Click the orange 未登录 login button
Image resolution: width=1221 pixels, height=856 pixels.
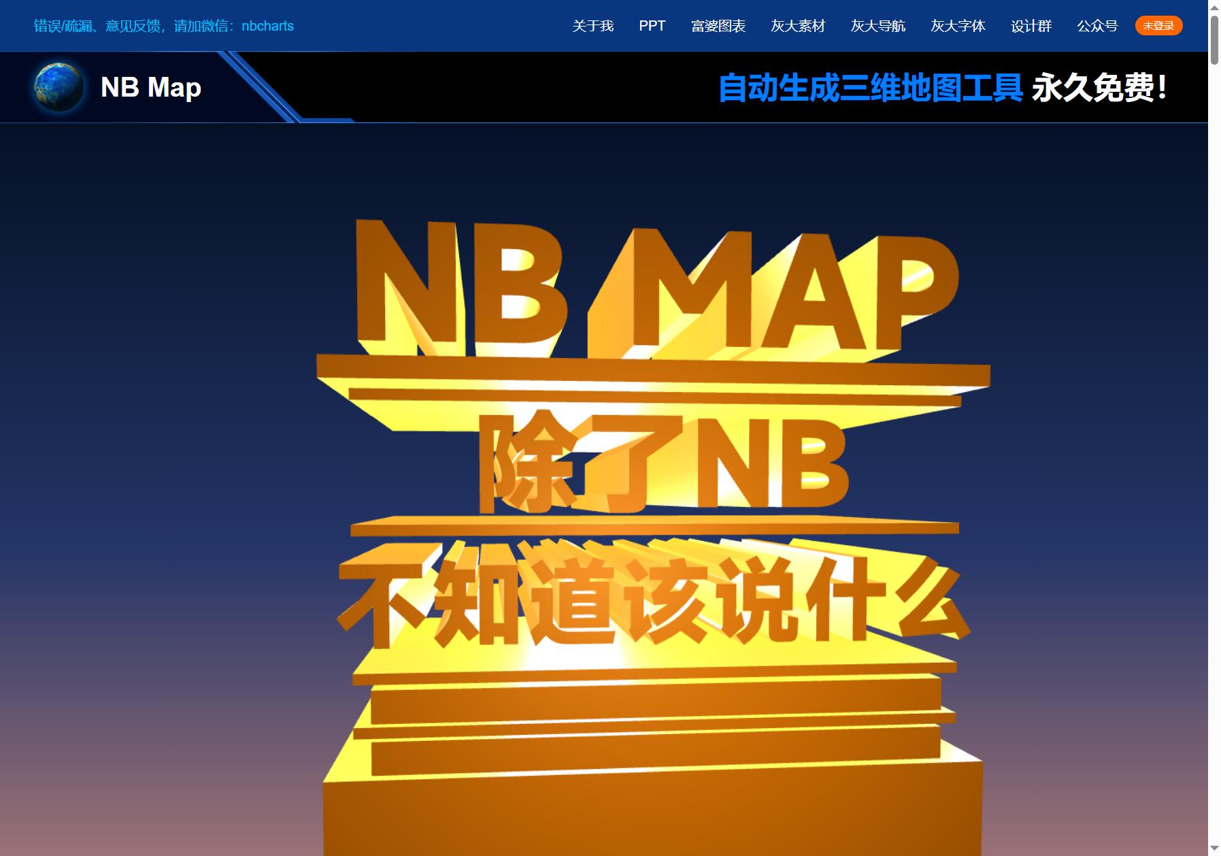1158,26
